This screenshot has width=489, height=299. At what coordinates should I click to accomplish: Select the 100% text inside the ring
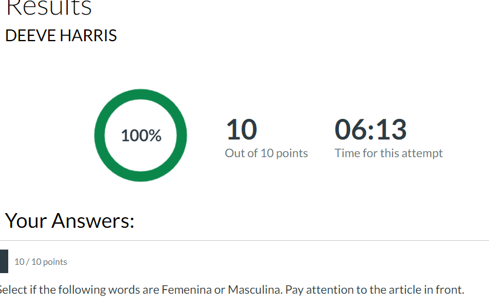tap(141, 135)
